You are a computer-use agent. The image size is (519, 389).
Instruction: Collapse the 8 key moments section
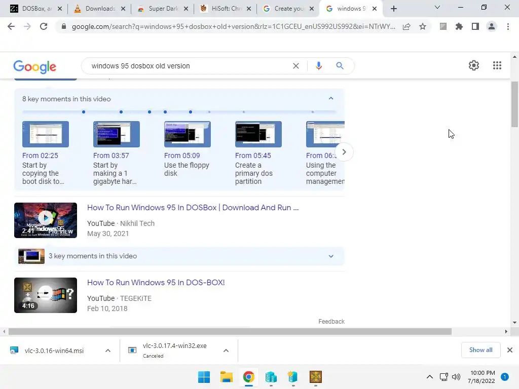[331, 99]
